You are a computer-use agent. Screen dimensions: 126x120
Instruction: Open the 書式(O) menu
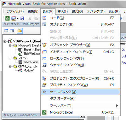pos(77,11)
